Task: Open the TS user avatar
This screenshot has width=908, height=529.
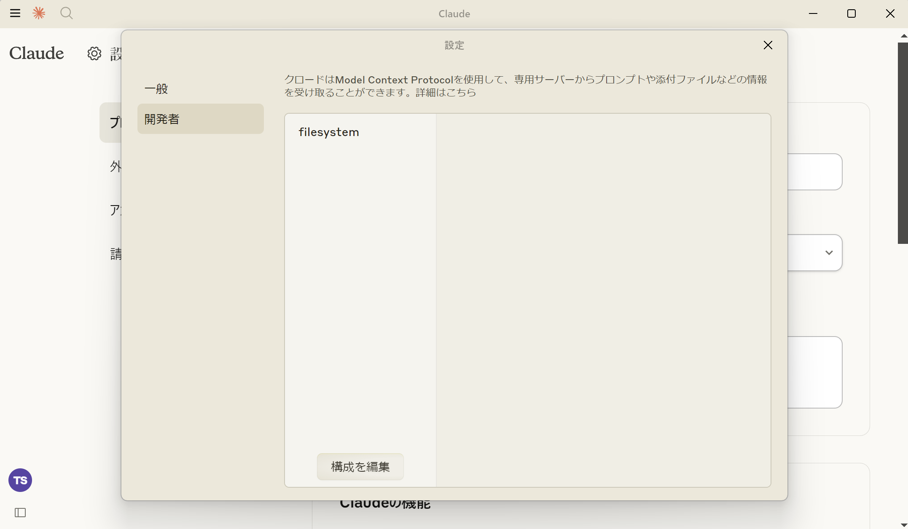Action: point(20,480)
